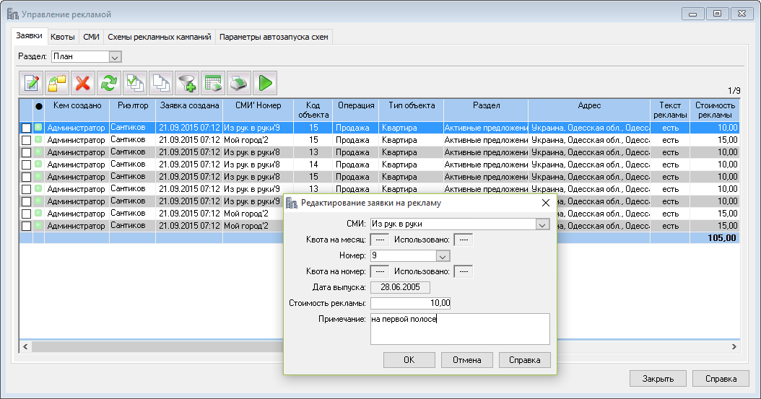Sort by Адрес column header
The height and width of the screenshot is (399, 761).
click(x=589, y=110)
